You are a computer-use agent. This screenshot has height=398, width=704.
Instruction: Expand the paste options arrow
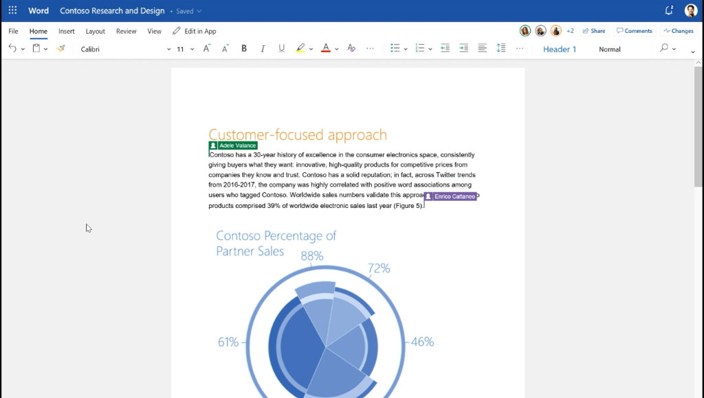45,49
